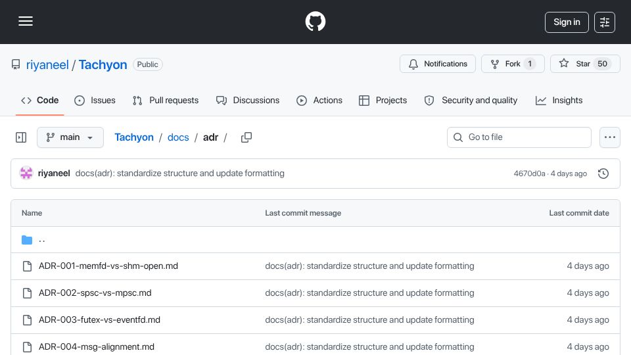Click file icon of ADR-003-futex-vs-eventfd.md
Image resolution: width=631 pixels, height=355 pixels.
[27, 320]
